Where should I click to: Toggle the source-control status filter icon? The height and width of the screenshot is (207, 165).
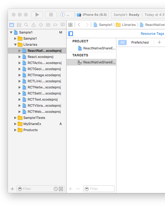(61, 189)
